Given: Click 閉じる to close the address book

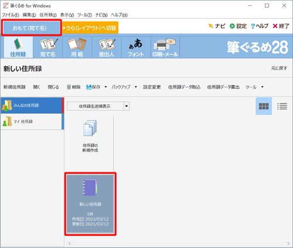Looking at the screenshot, I should (53, 87).
